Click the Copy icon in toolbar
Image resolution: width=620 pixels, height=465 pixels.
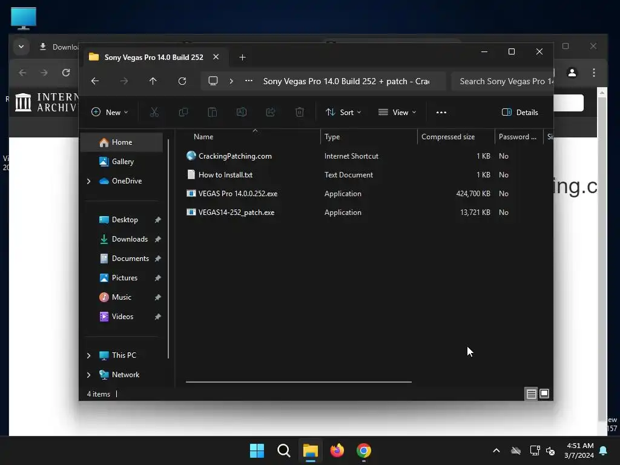(x=183, y=112)
